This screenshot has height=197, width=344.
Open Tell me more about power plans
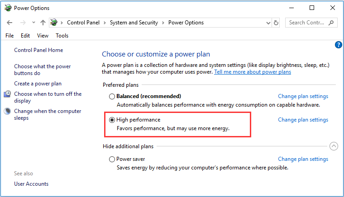click(x=253, y=72)
